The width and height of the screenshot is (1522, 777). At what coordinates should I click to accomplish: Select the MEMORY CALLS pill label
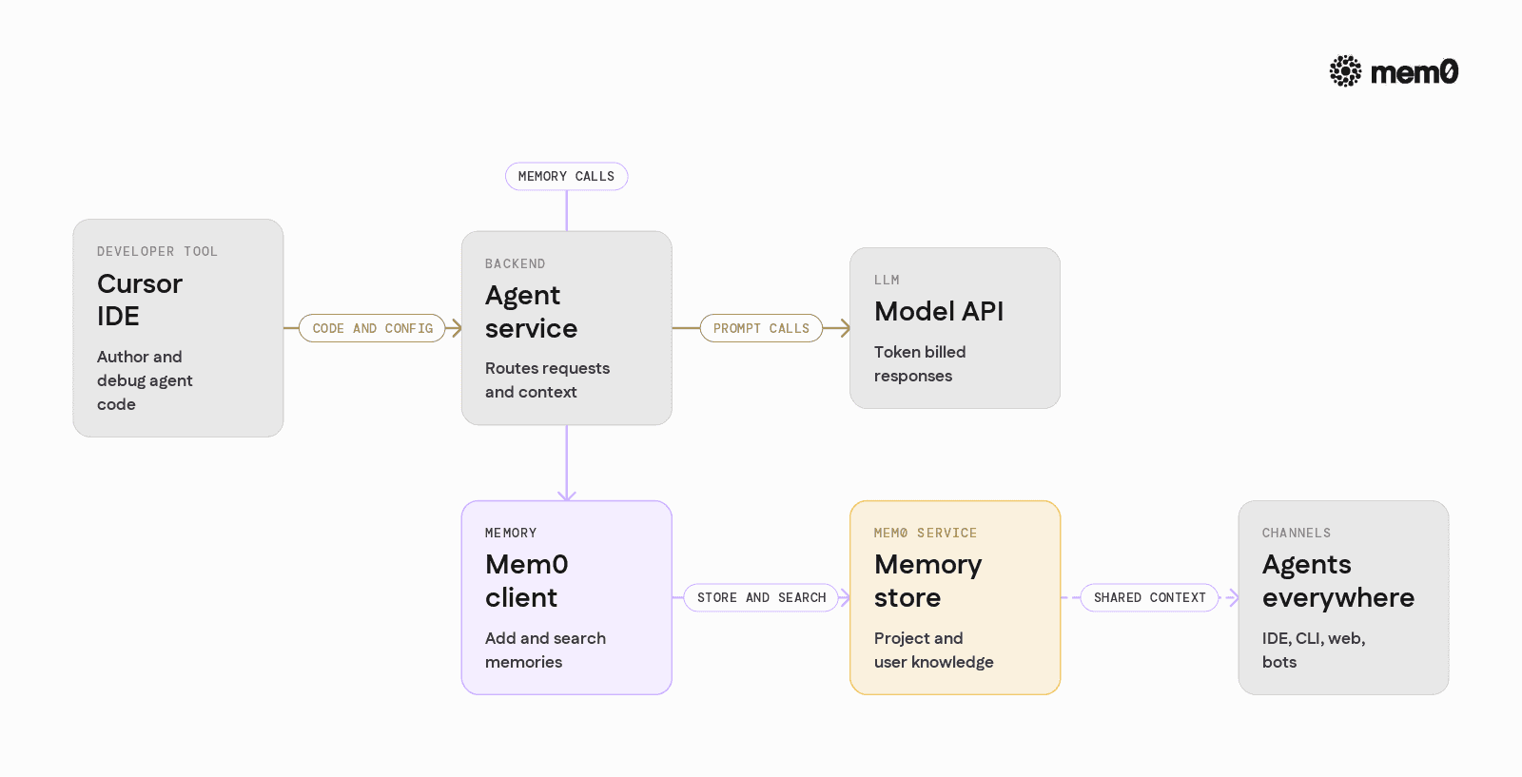pyautogui.click(x=566, y=176)
